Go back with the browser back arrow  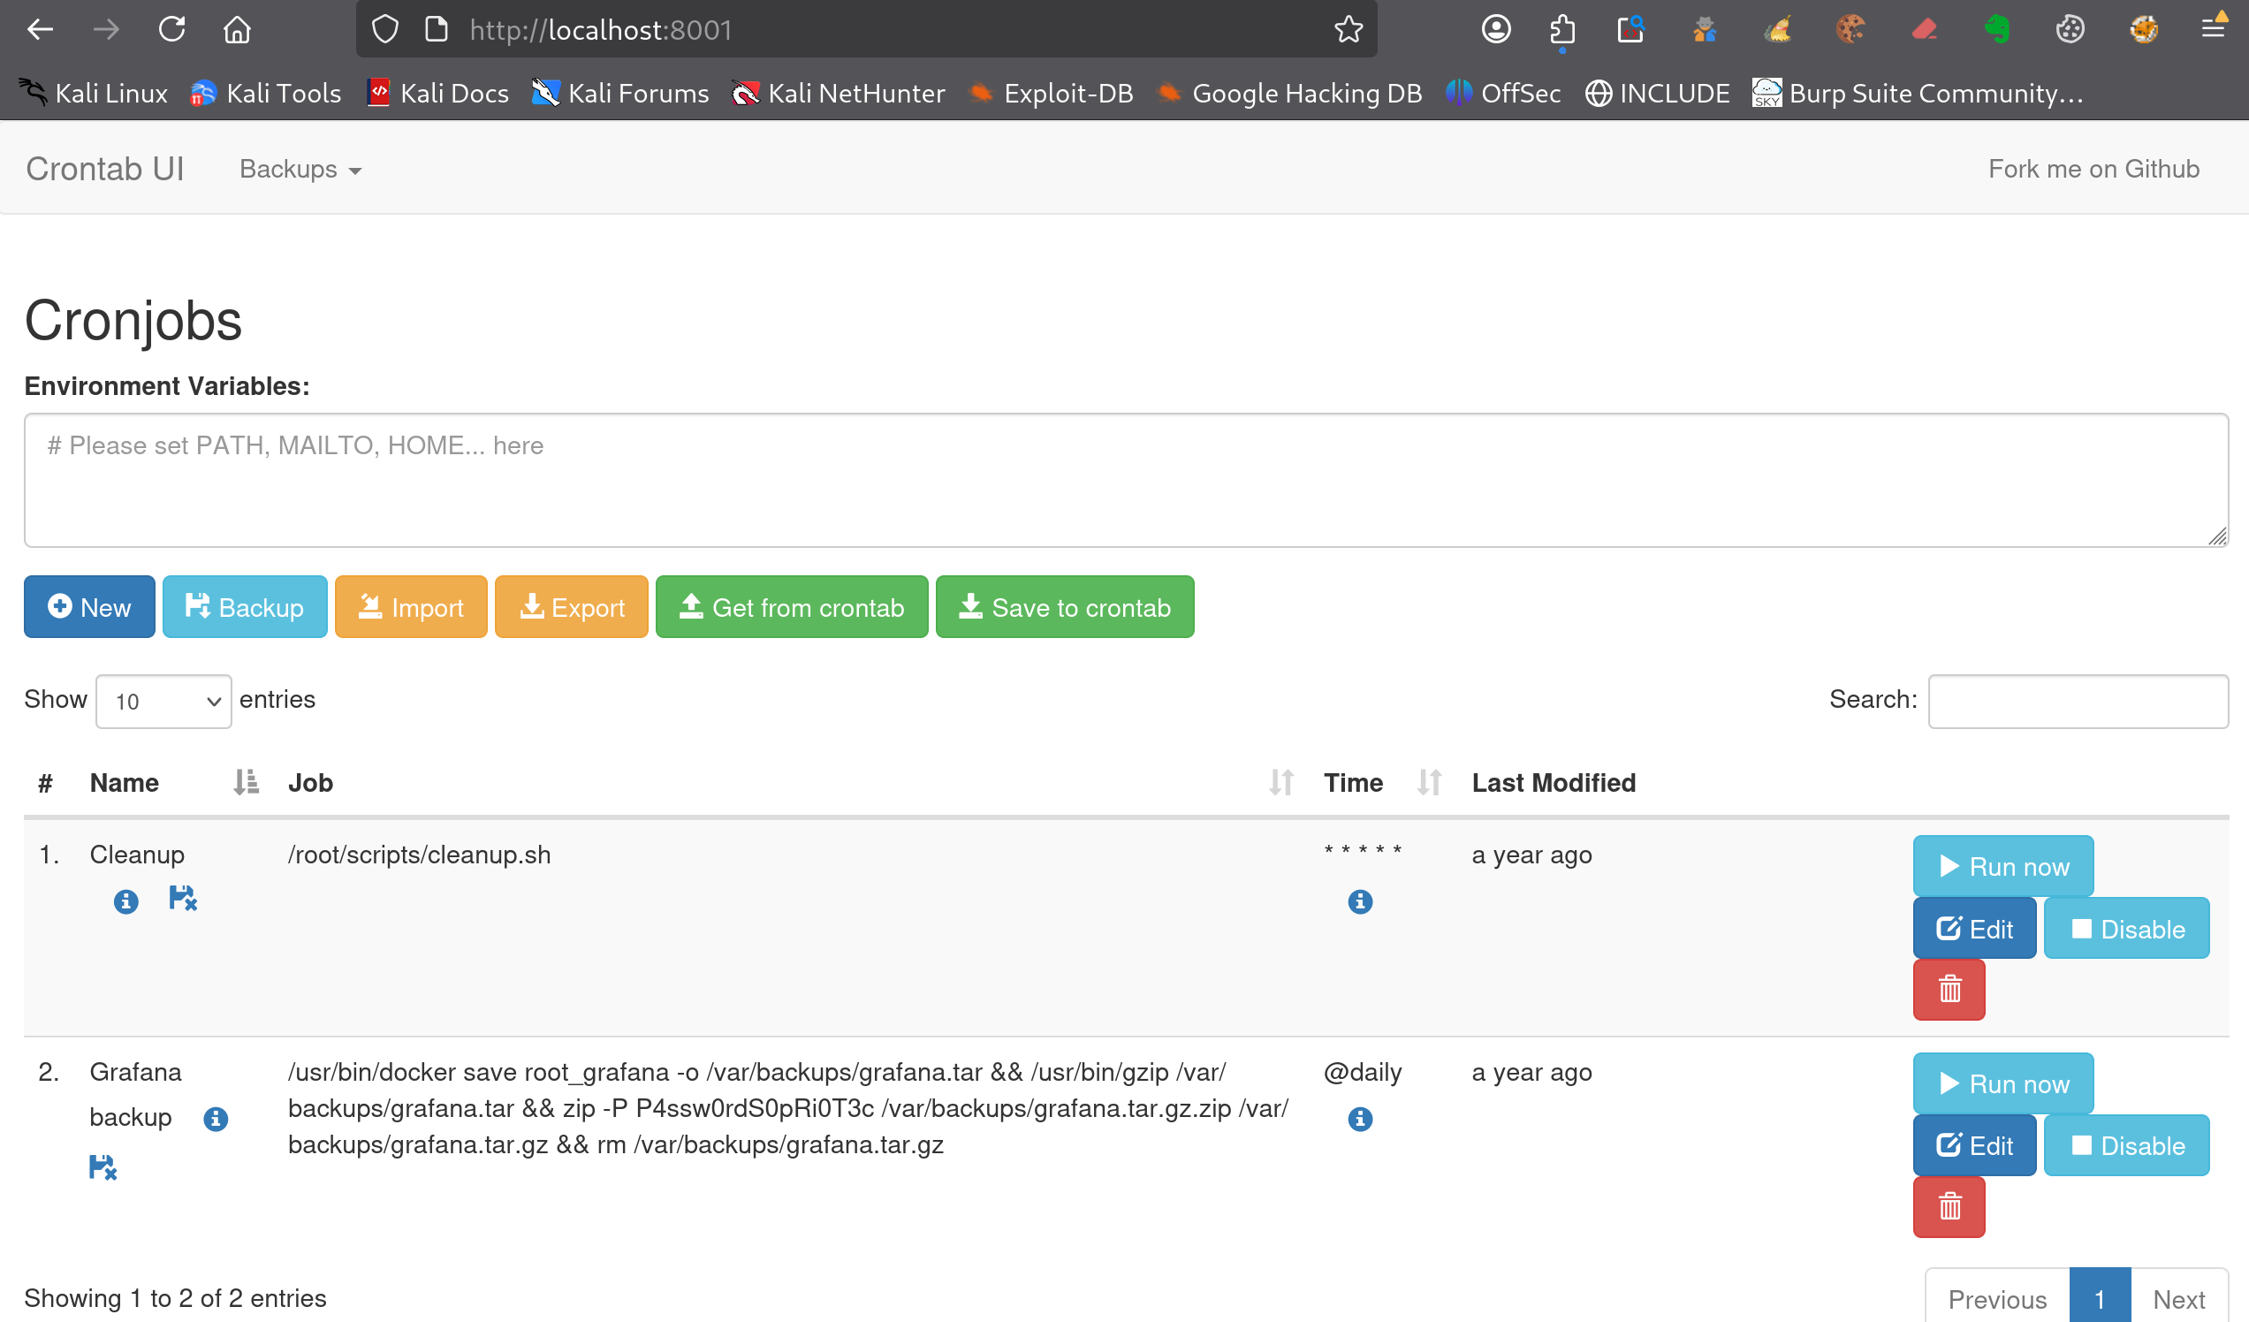[40, 29]
